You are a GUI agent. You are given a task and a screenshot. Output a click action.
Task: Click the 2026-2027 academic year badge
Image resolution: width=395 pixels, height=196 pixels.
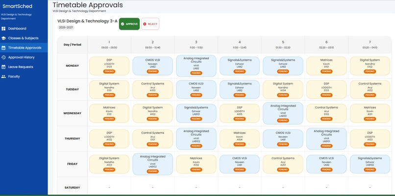click(66, 27)
